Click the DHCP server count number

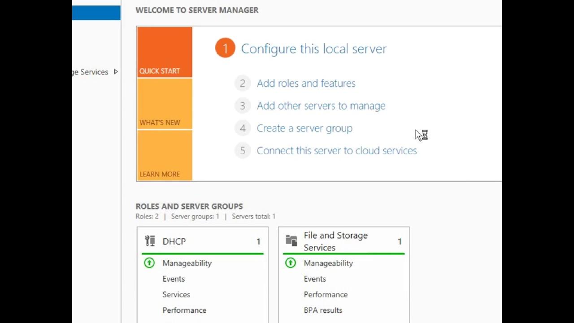click(x=258, y=241)
